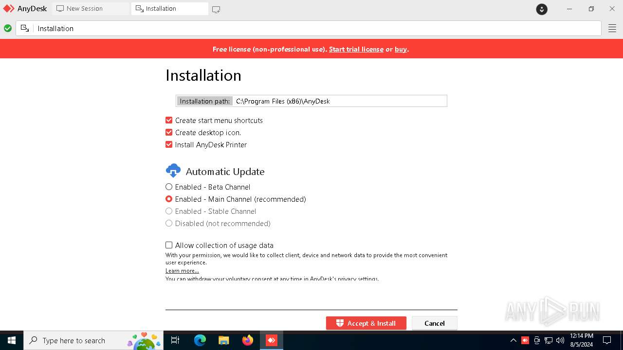Open the notifications center icon
This screenshot has width=623, height=350.
click(x=607, y=340)
